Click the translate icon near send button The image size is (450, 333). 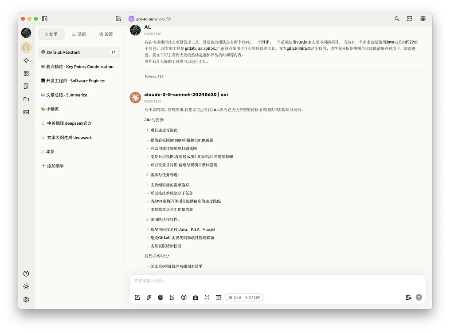[408, 297]
